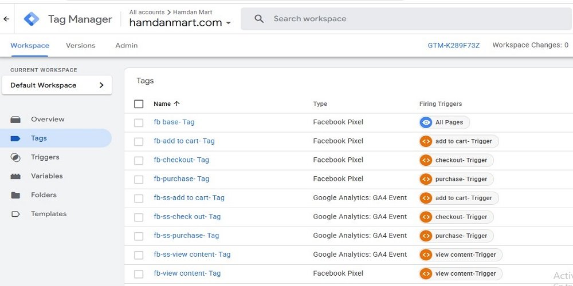Check the fb-add to cart- Tag checkbox
Screen dimensions: 573x286
click(139, 141)
